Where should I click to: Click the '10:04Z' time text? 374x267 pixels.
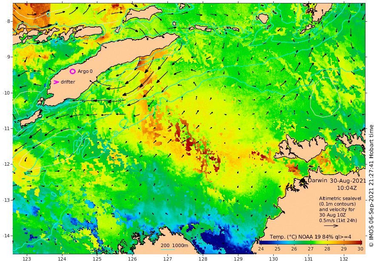pyautogui.click(x=347, y=188)
